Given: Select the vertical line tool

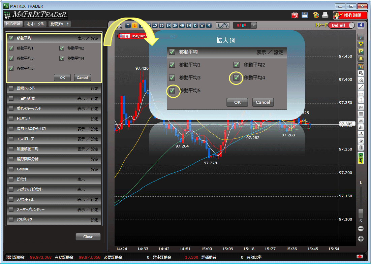Looking at the screenshot, I should [x=361, y=100].
